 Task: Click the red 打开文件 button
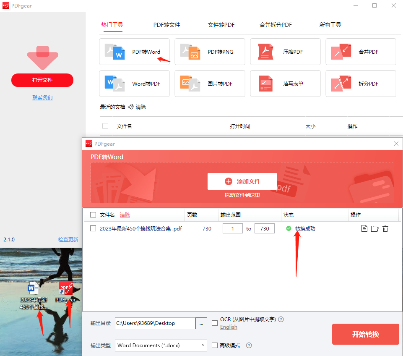(x=42, y=80)
